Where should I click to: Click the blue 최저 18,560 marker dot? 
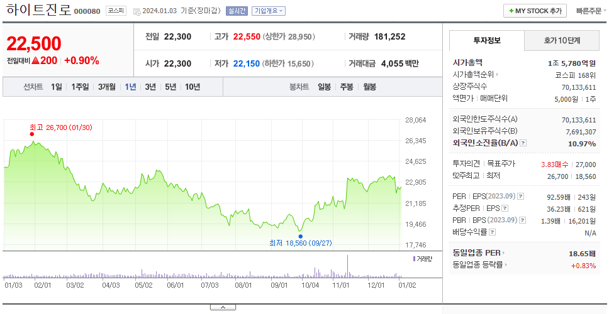(x=300, y=236)
